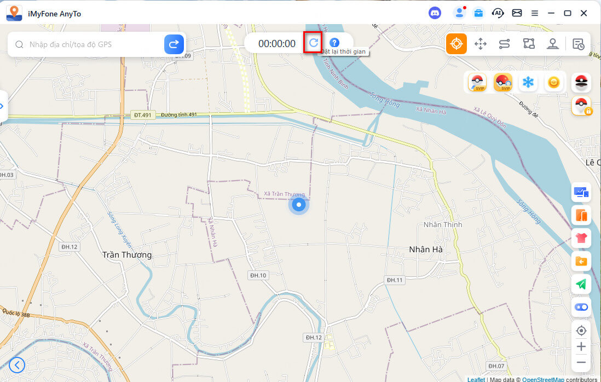This screenshot has height=382, width=601.
Task: Click the blue snowflake cooldown icon
Action: (528, 82)
